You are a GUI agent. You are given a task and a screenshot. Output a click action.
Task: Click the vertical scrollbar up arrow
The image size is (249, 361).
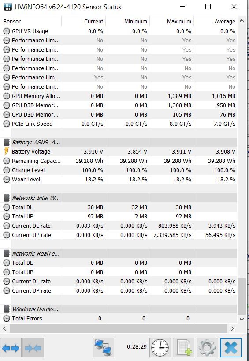(242, 21)
